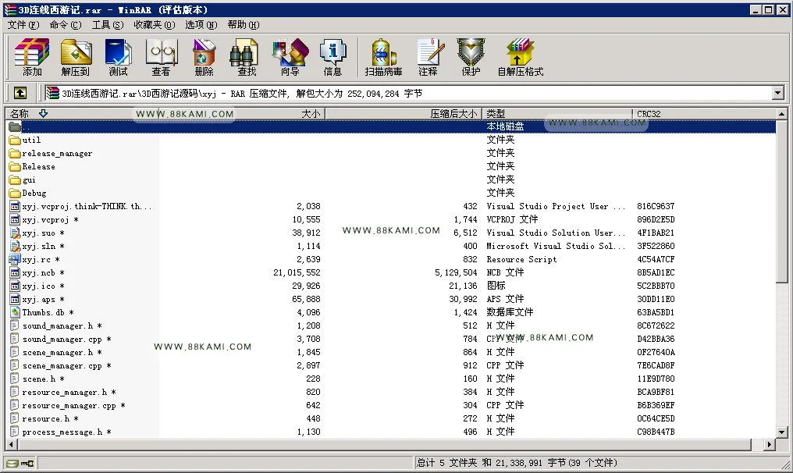Open the Find (查找) binoculars icon
The image size is (793, 473).
247,57
